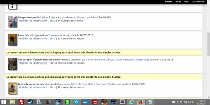Edit information for Vengeance - partie 1
Viewport: 210px width, 105px height.
[33, 21]
